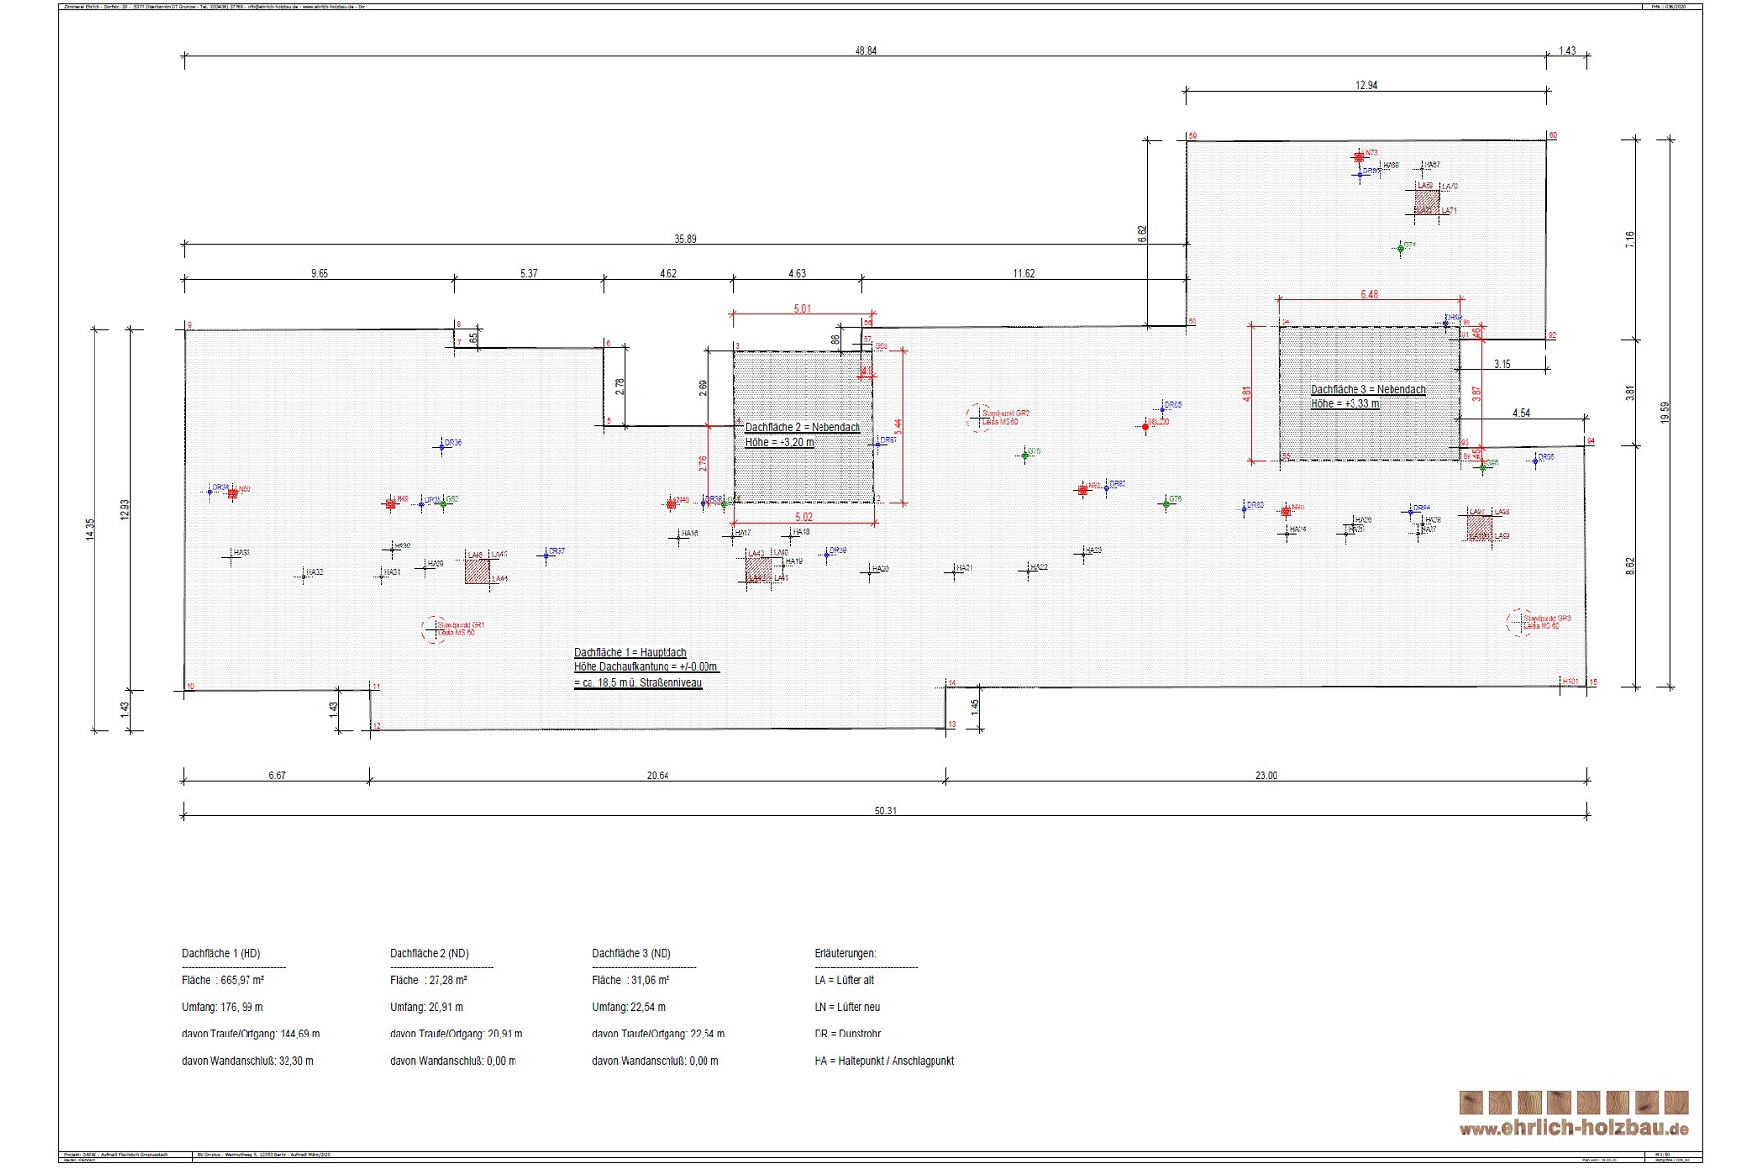1754x1169 pixels.
Task: Click the red dot marker below DR85
Action: coord(1146,427)
